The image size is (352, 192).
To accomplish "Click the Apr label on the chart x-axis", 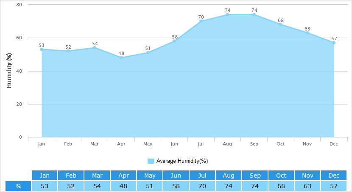I will coord(121,144).
